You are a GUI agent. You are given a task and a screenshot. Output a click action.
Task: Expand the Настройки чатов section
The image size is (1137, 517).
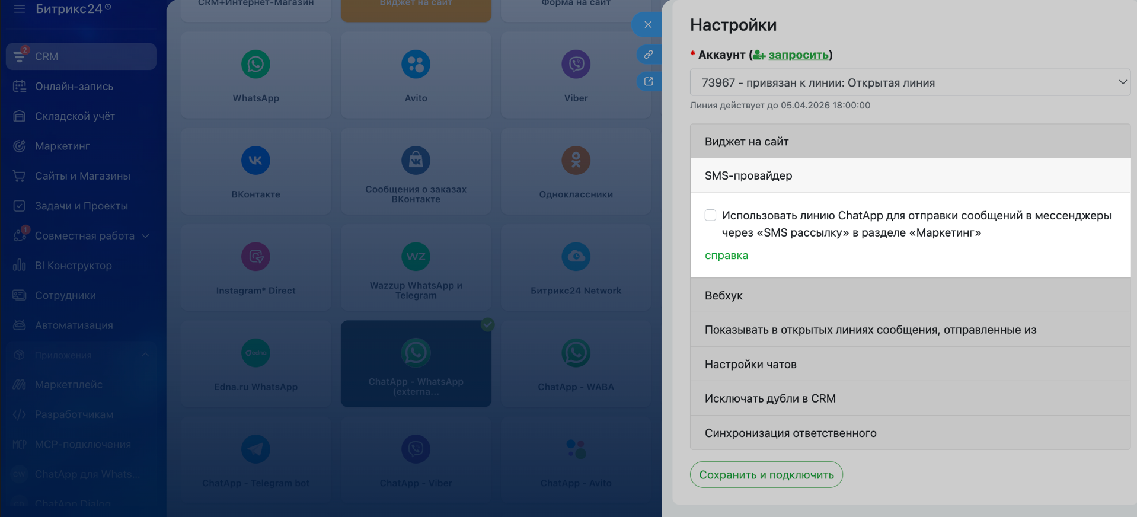pos(909,364)
